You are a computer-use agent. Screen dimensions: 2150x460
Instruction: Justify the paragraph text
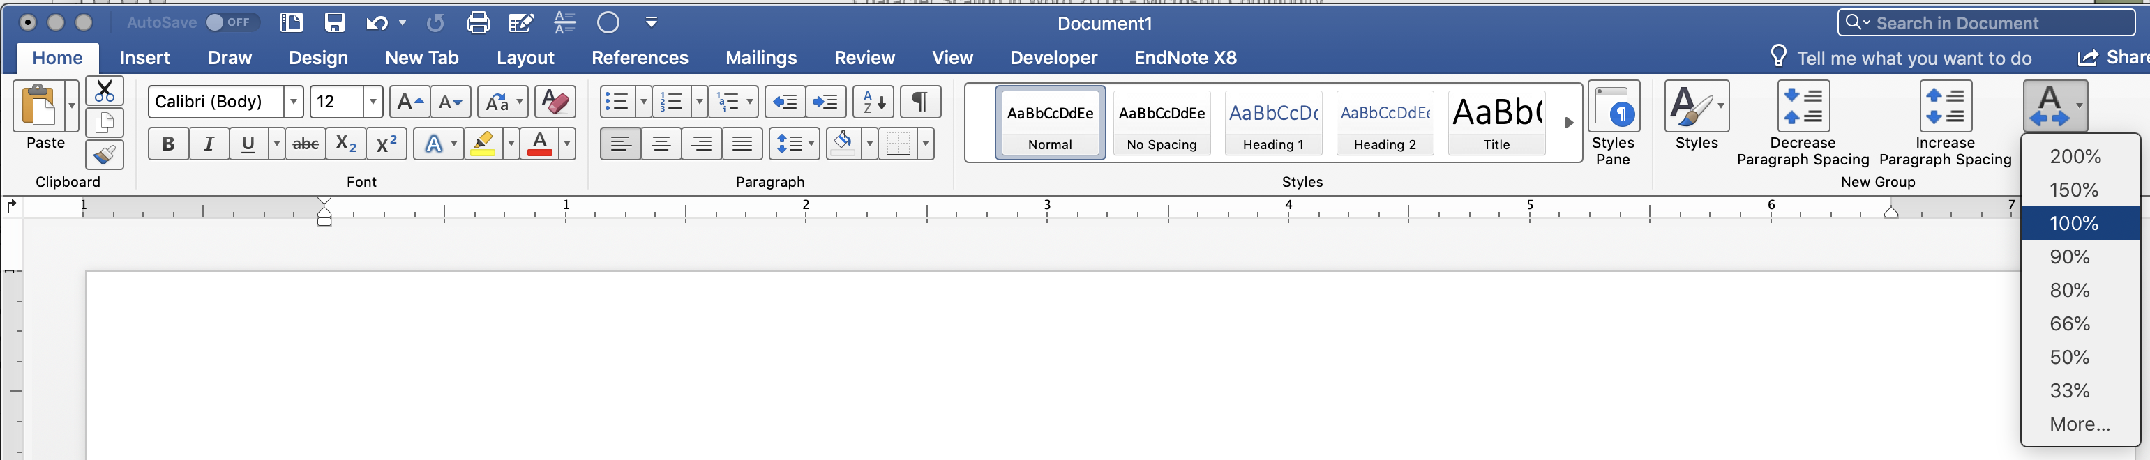tap(742, 144)
